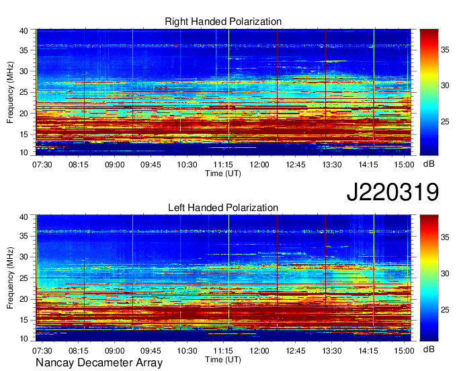Image resolution: width=457 pixels, height=371 pixels.
Task: Click the bottom plot's 'Time (UT)' axis label
Action: (x=223, y=360)
